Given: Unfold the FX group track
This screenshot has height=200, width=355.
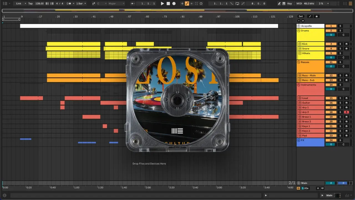Looking at the screenshot, I should (299, 140).
